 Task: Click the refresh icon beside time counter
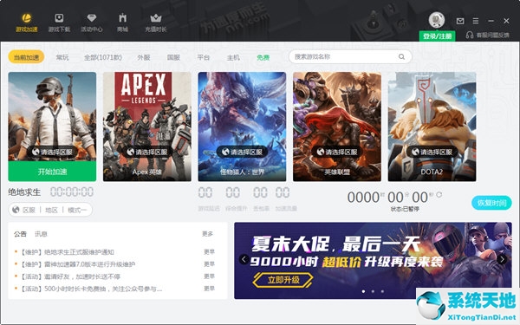(x=439, y=194)
